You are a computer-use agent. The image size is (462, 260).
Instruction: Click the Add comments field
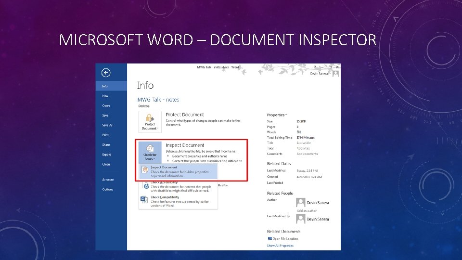tap(307, 154)
